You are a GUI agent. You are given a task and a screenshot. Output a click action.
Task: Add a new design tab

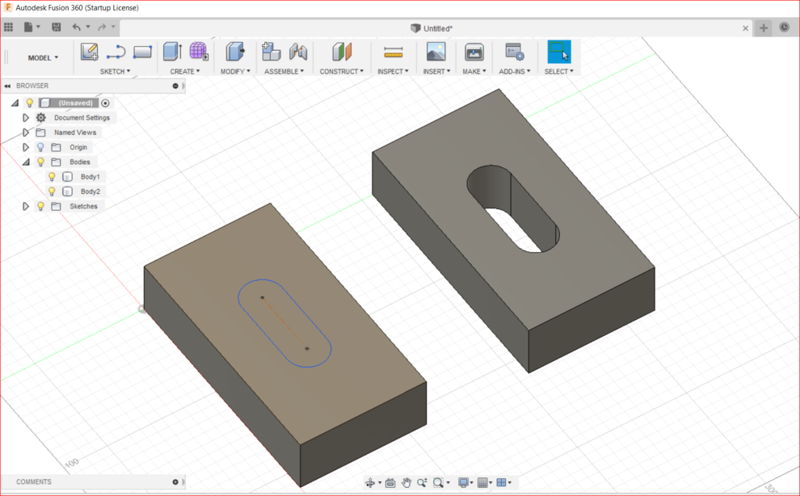(x=764, y=28)
